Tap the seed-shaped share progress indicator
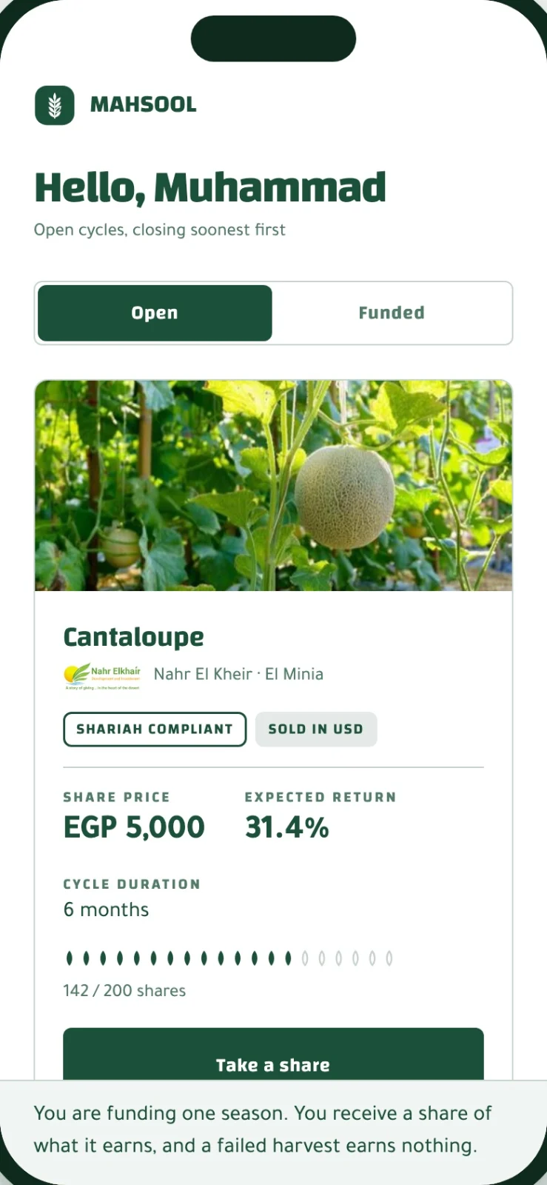 point(229,958)
